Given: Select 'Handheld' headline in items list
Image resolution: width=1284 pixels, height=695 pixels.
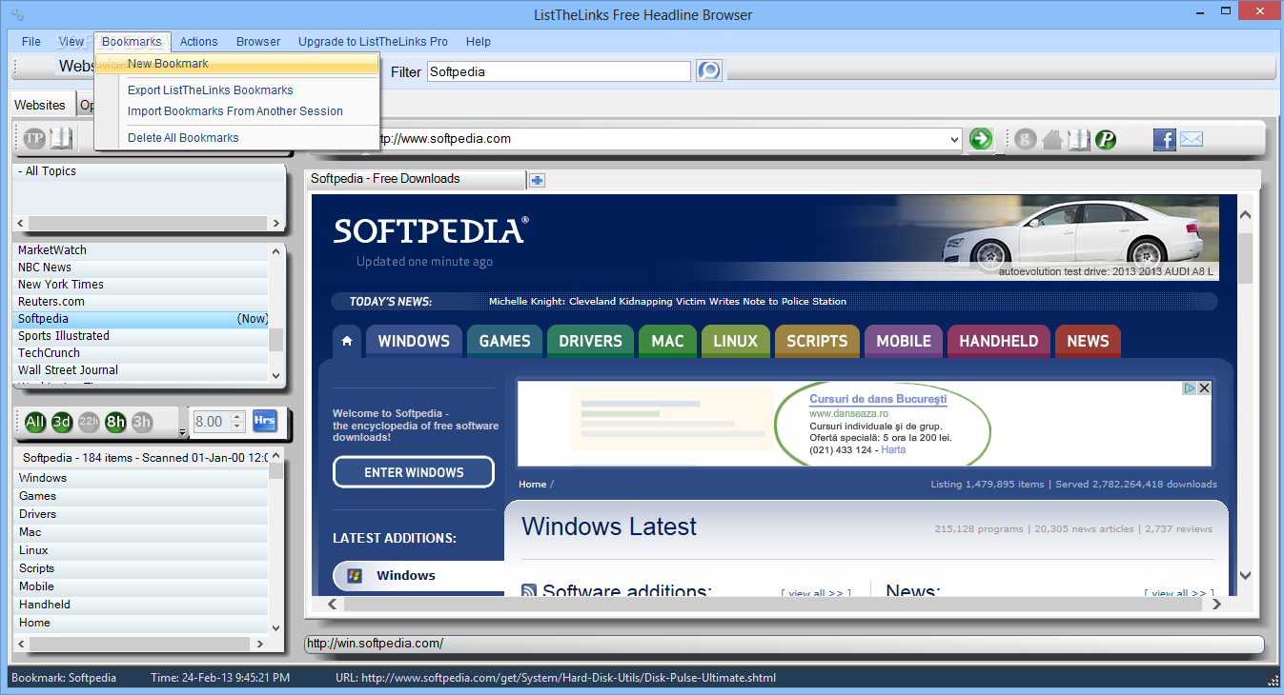Looking at the screenshot, I should [x=141, y=605].
